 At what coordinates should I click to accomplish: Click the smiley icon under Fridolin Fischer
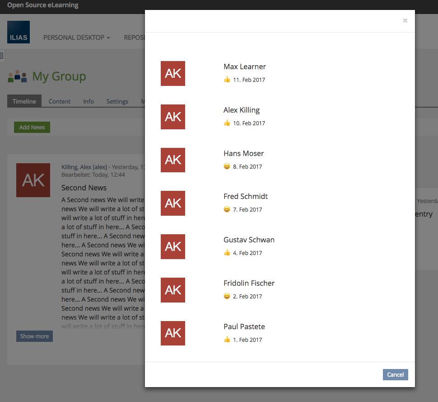pyautogui.click(x=227, y=296)
